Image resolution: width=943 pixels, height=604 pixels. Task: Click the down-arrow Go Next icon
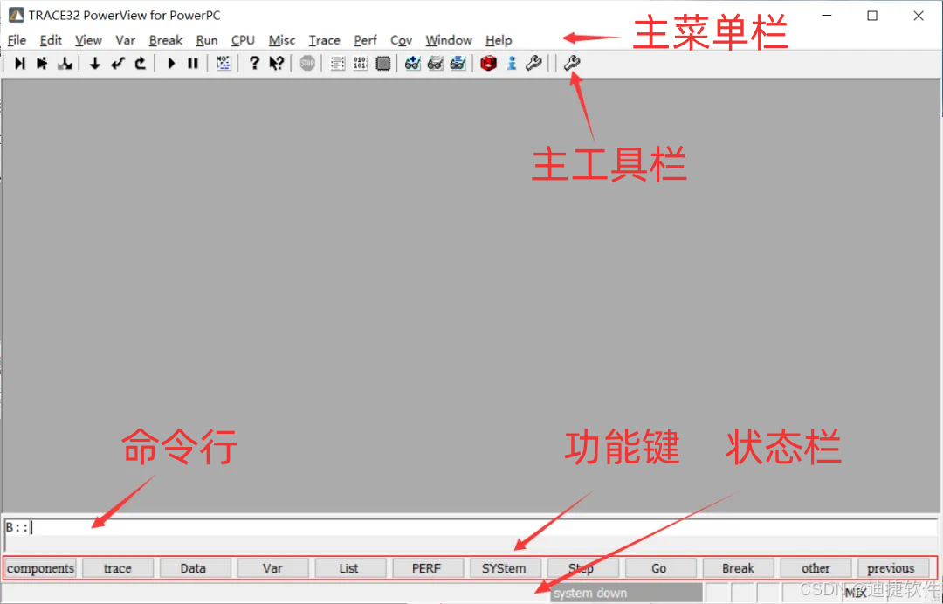(x=94, y=63)
